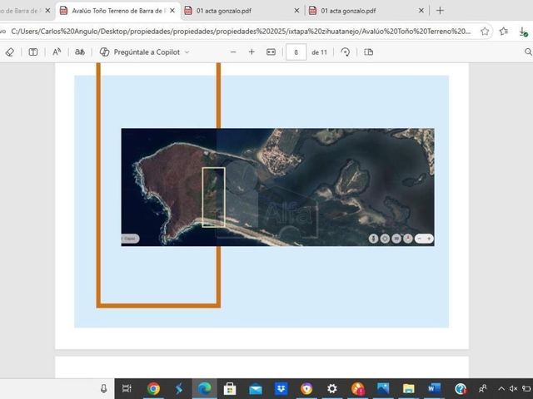533x399 pixels.
Task: Open the help question mark app on taskbar
Action: coord(461,388)
